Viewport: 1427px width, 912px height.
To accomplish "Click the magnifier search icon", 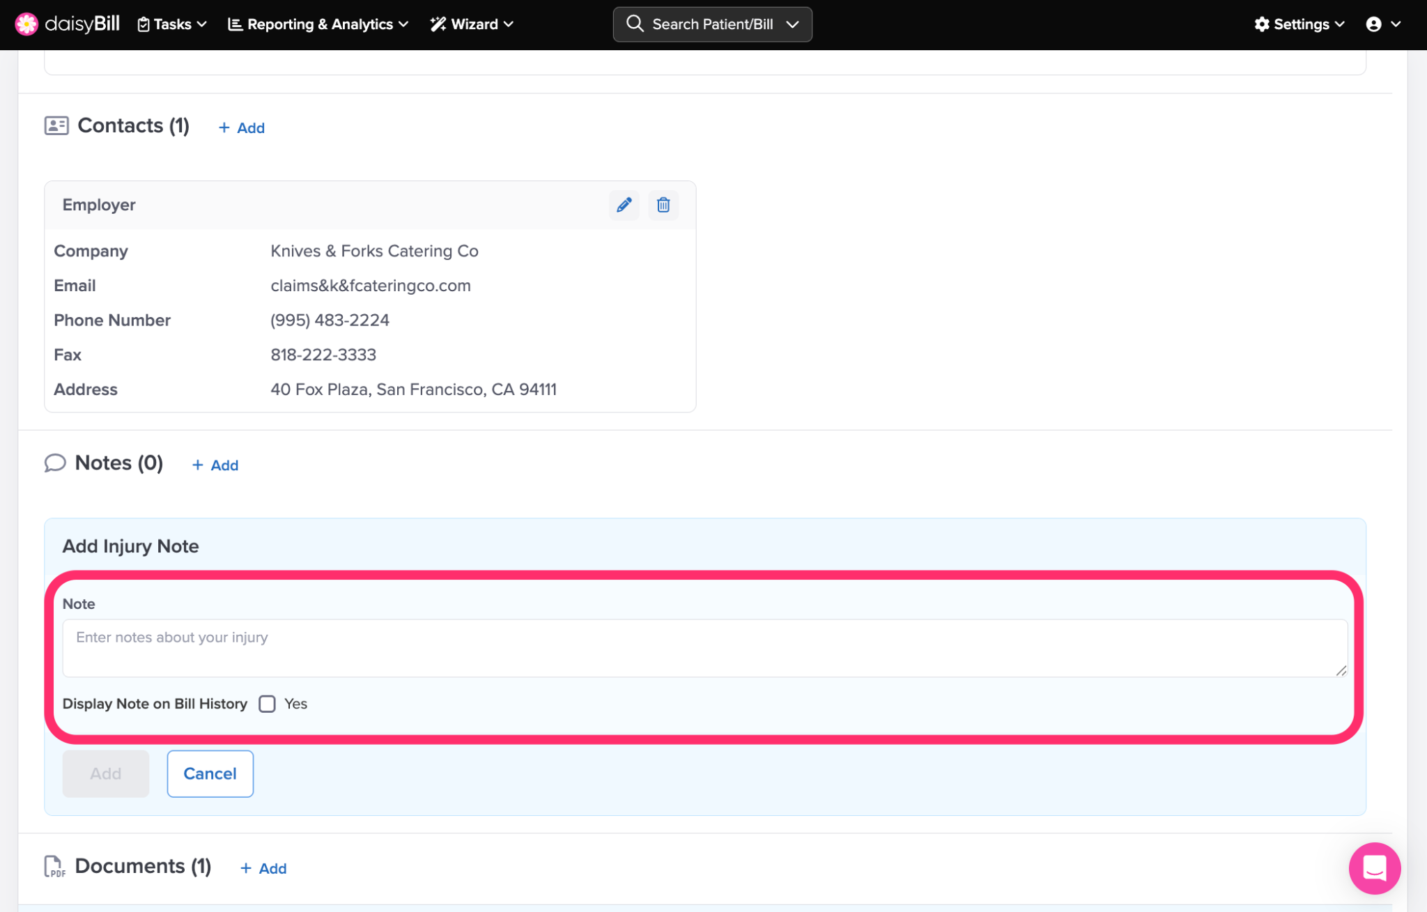I will pos(634,24).
